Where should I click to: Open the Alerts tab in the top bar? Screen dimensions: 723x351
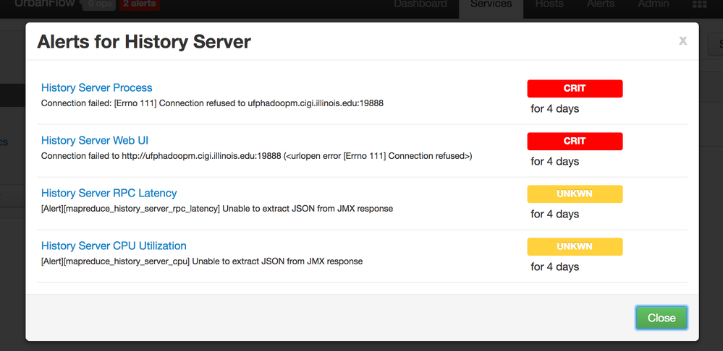(601, 4)
